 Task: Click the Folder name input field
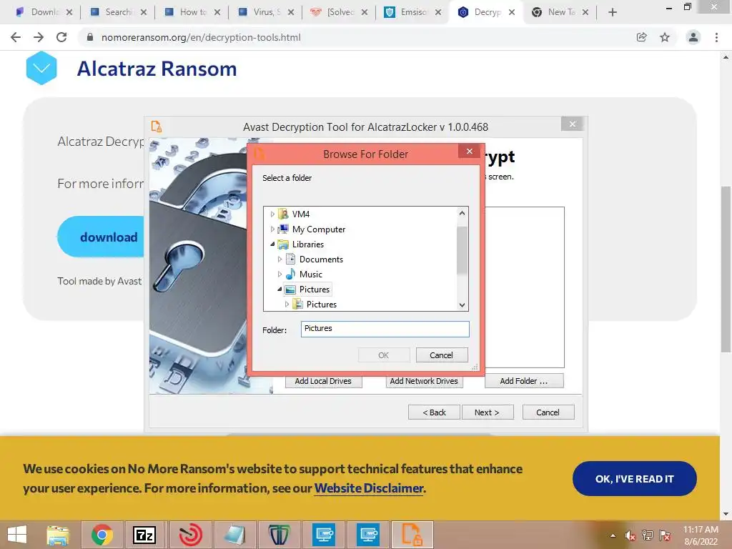tap(385, 329)
